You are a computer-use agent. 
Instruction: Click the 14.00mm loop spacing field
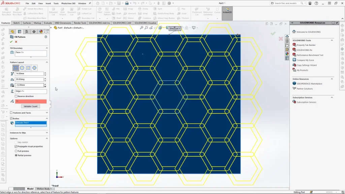click(x=29, y=74)
